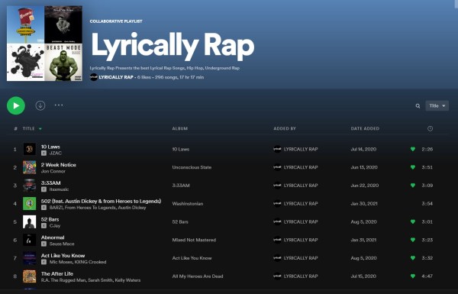Viewport: 458px width, 294px height.
Task: Play the Lyrically Rap playlist
Action: [x=16, y=105]
